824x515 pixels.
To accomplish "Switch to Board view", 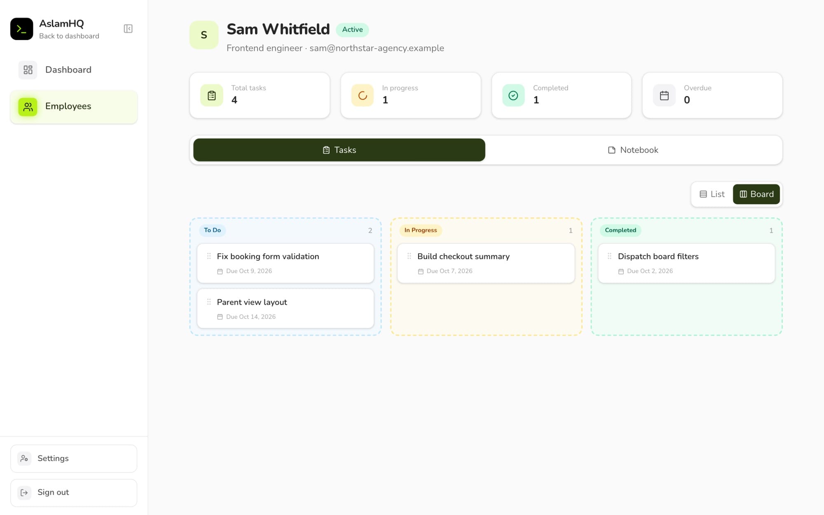I will pos(756,194).
